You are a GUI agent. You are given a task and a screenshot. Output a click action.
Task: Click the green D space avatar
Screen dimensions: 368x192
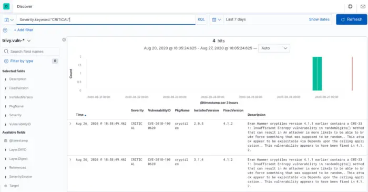pyautogui.click(x=6, y=6)
